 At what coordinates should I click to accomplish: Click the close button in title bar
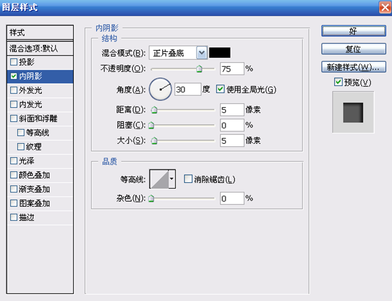coord(382,8)
